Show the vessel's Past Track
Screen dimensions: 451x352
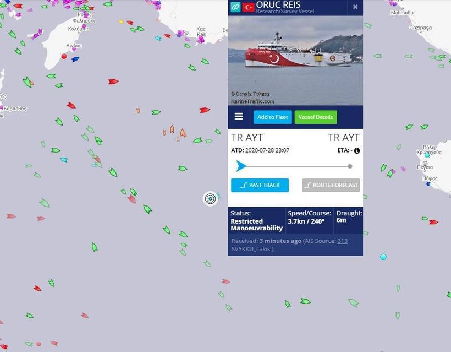[260, 185]
